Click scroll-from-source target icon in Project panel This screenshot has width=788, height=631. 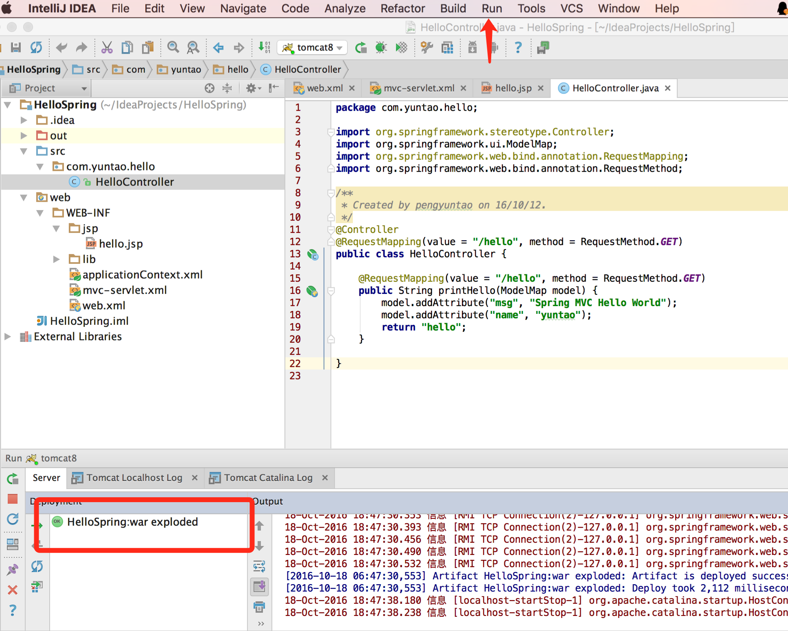coord(210,88)
